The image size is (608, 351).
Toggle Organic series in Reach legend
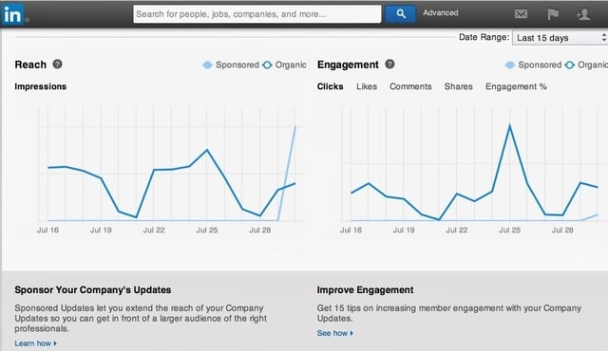point(284,65)
